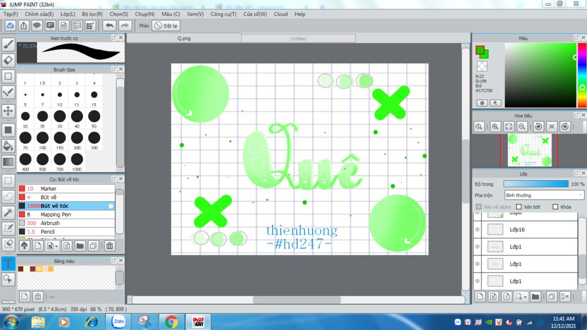Open the Lớp(L) menu
Image resolution: width=587 pixels, height=330 pixels.
click(x=68, y=14)
